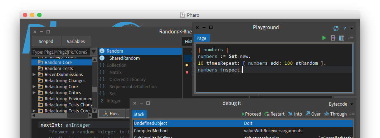Run the Playground code with green play icon
This screenshot has width=380, height=138.
tap(324, 38)
